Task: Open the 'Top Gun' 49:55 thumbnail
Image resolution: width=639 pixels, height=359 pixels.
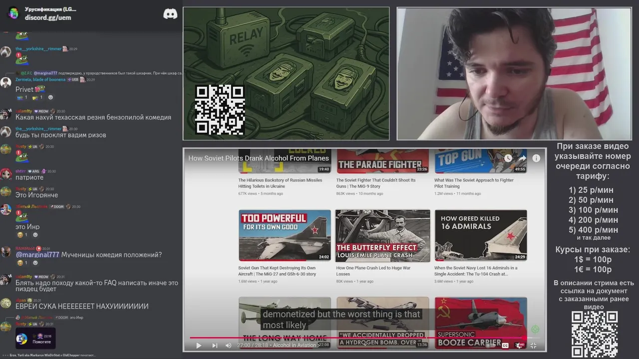Action: (x=481, y=161)
